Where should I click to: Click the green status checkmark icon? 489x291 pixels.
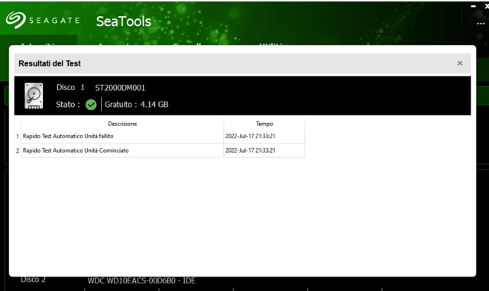(91, 105)
